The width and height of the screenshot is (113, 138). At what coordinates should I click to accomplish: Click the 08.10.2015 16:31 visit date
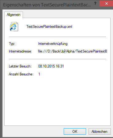51,66
